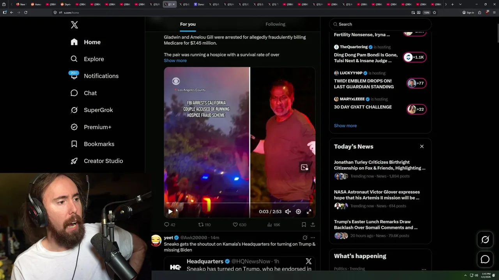Reply to the post with 42 comments
Screen dimensions: 499x280
(x=170, y=224)
